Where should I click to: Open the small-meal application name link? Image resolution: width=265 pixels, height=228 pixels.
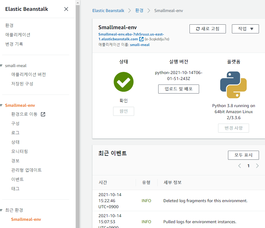tap(140, 45)
